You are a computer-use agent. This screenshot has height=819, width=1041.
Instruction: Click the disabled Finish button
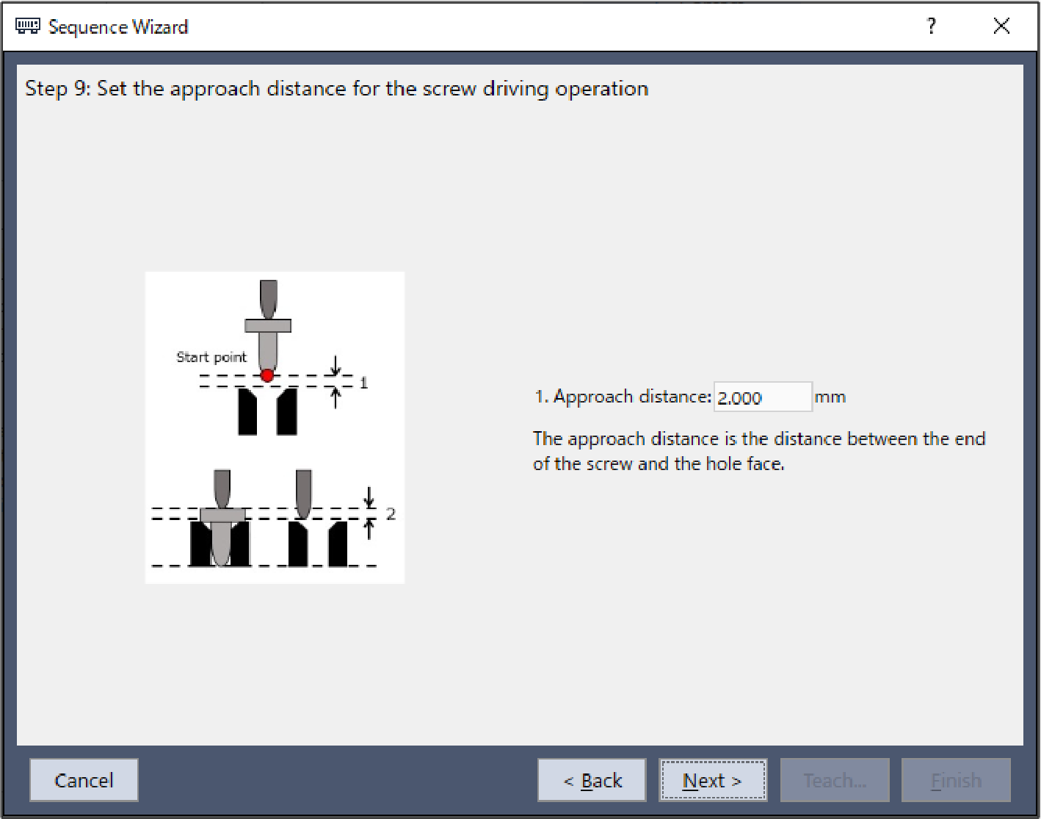[956, 780]
